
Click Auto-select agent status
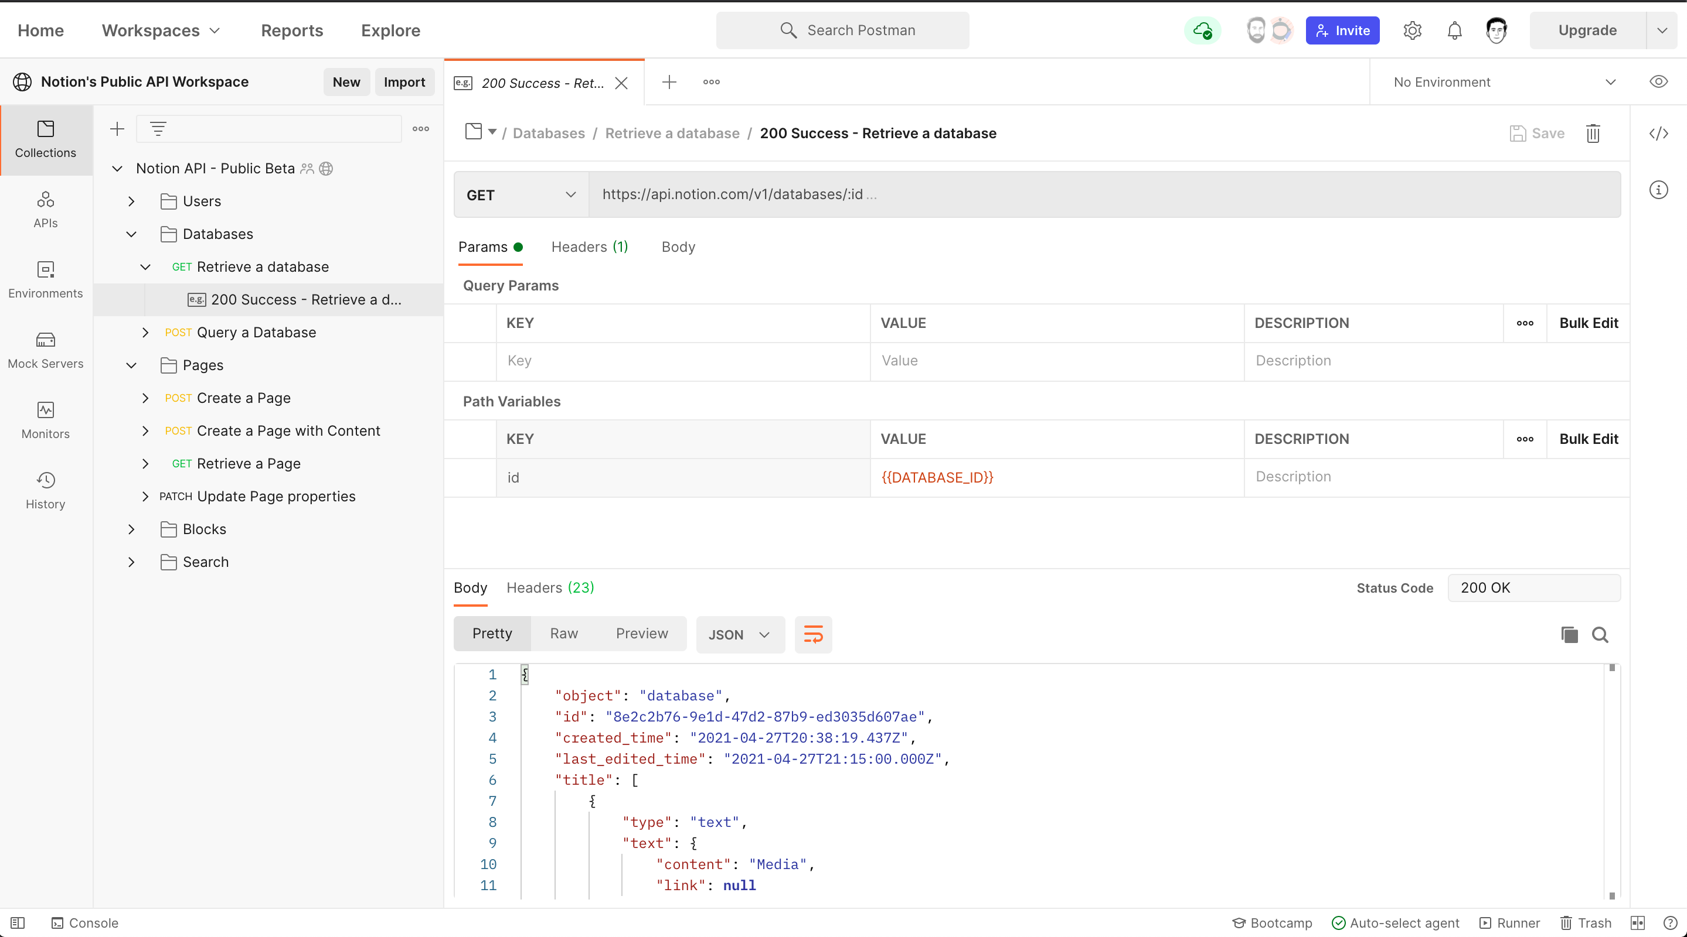(1396, 922)
